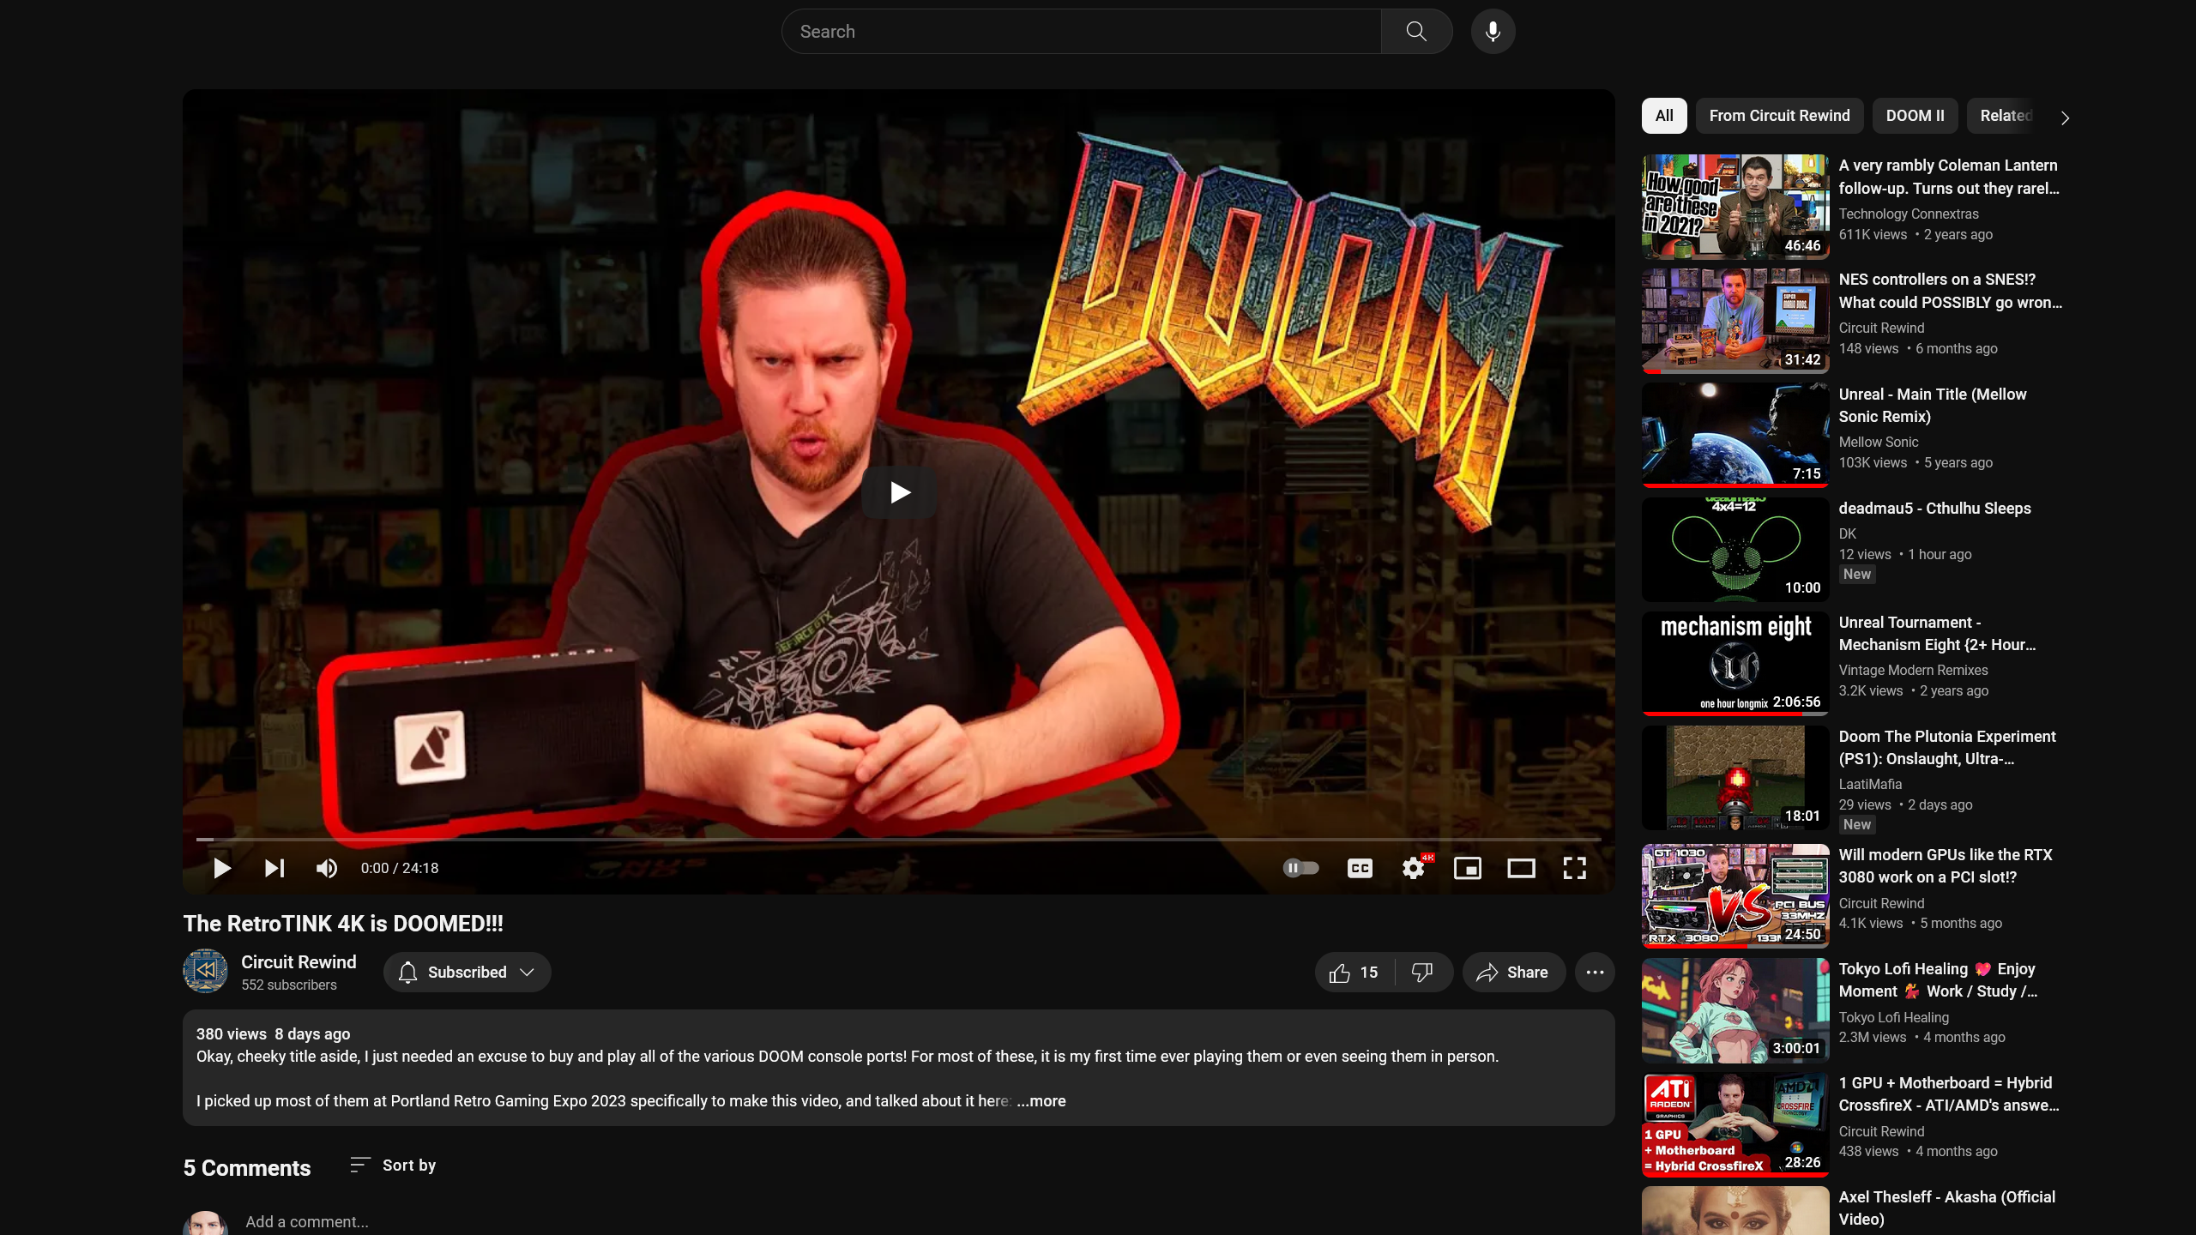Viewport: 2196px width, 1235px height.
Task: Seek on the video progress bar
Action: (898, 839)
